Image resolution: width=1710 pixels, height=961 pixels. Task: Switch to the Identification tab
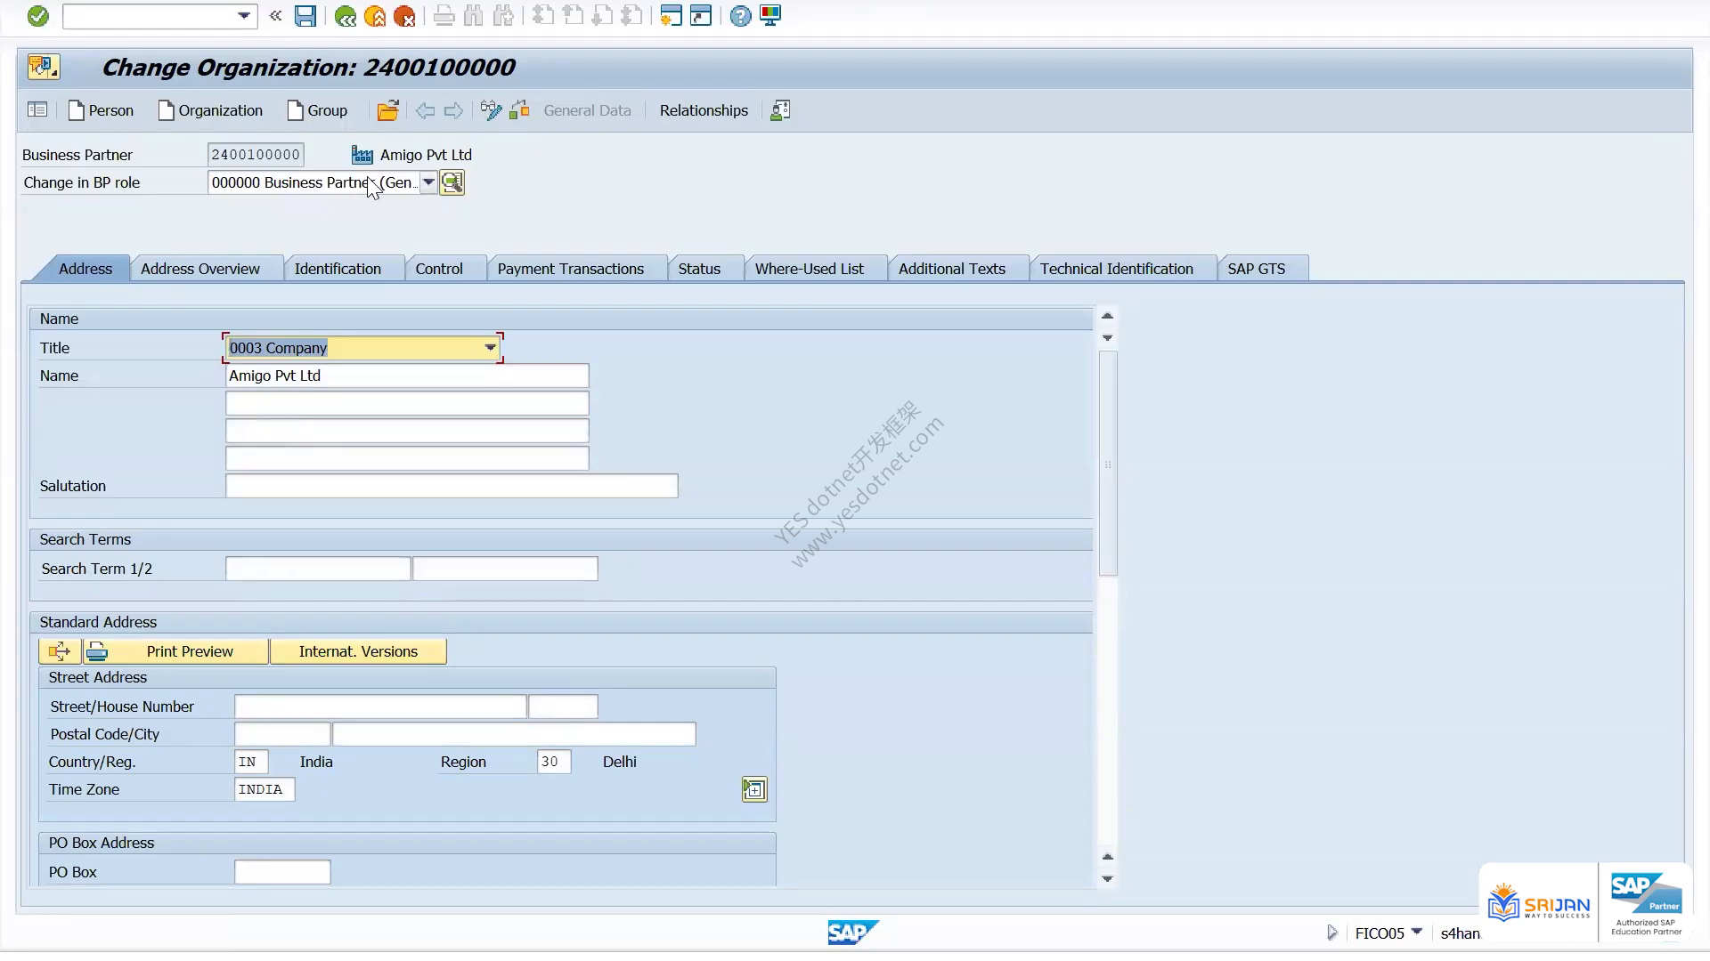(338, 269)
